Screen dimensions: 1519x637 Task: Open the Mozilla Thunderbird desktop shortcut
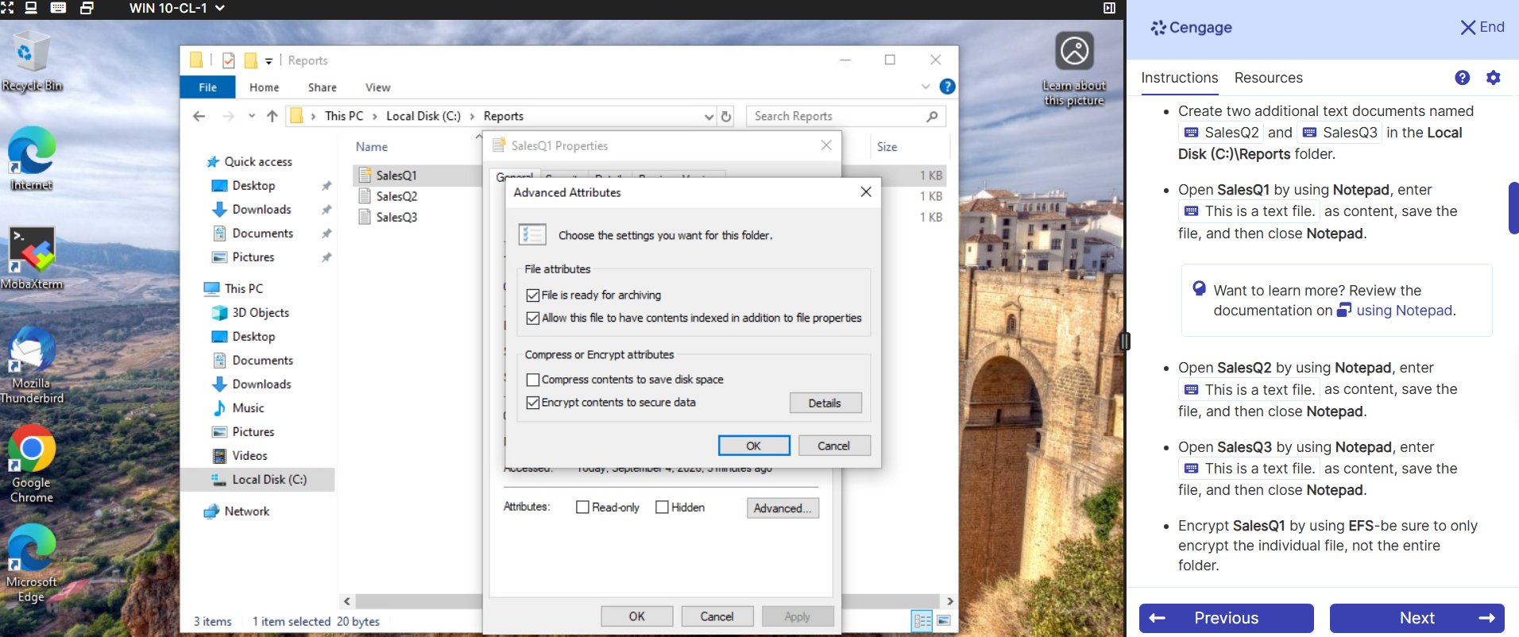pyautogui.click(x=32, y=365)
